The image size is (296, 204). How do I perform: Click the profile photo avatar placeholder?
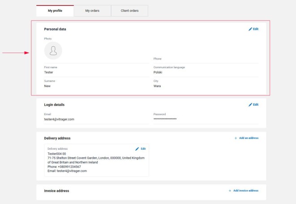(53, 50)
